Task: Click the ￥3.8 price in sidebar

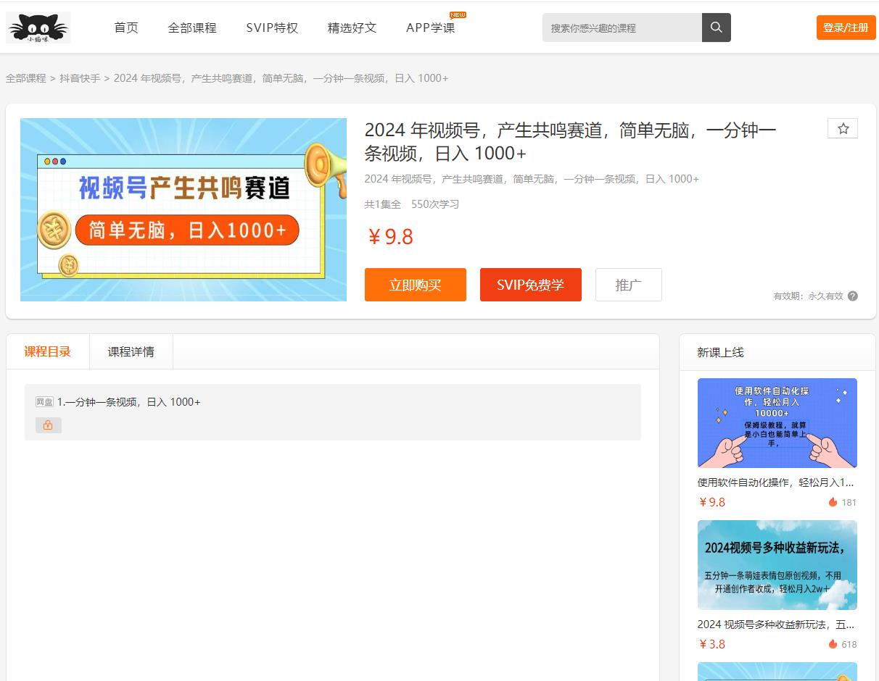Action: [x=711, y=644]
